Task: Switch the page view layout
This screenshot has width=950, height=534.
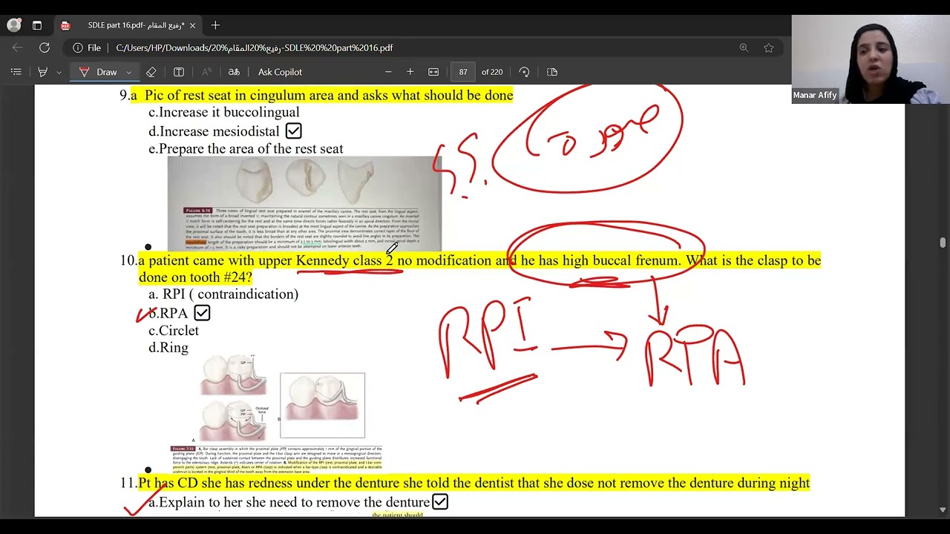Action: [x=552, y=72]
